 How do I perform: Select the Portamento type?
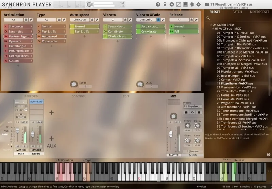coord(51,41)
